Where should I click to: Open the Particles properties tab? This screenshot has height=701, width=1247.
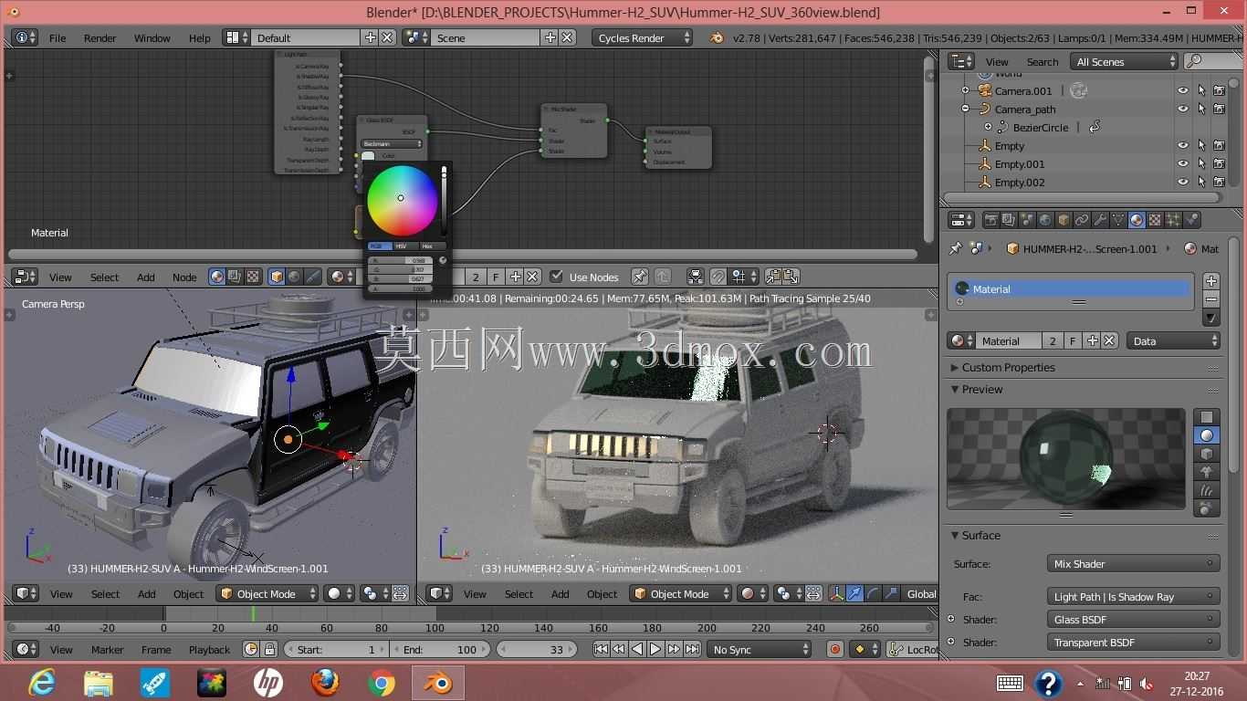click(x=1173, y=220)
